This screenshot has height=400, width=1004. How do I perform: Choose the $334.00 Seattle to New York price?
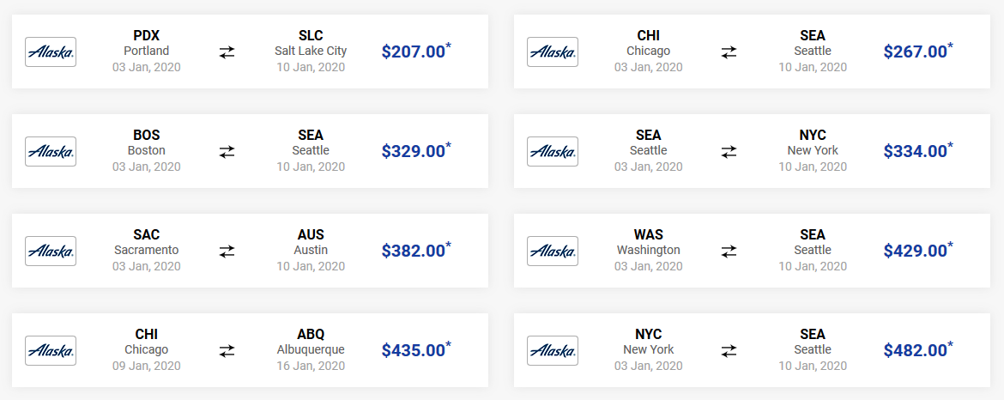click(918, 151)
